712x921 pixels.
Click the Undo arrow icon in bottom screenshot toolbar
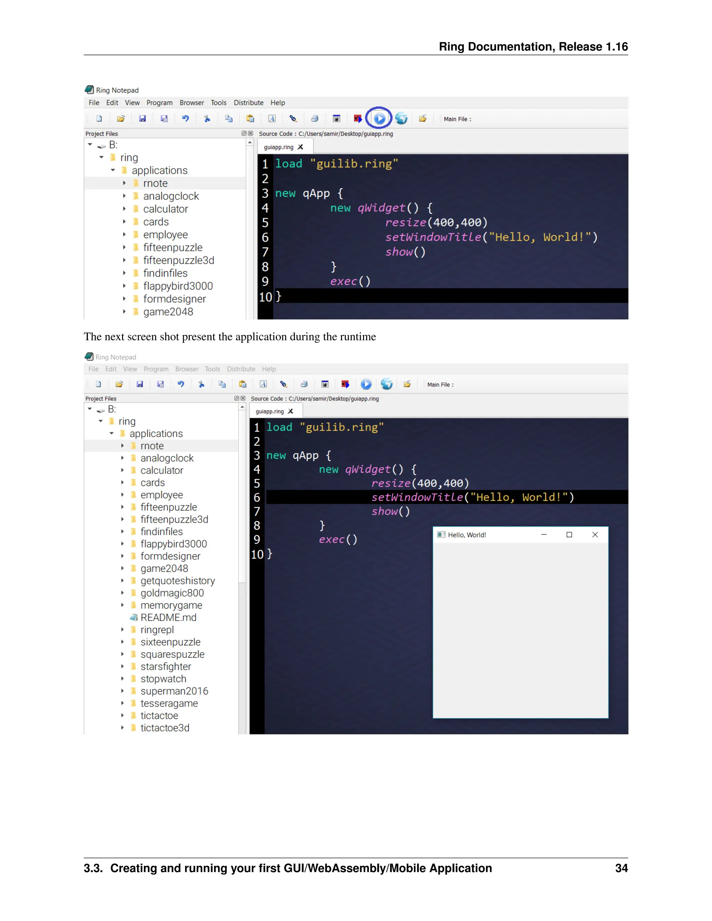pos(181,384)
